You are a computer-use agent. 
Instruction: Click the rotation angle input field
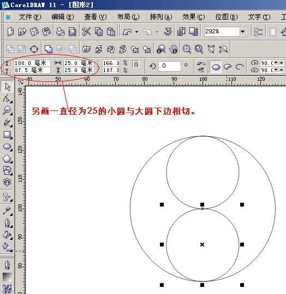coord(170,66)
